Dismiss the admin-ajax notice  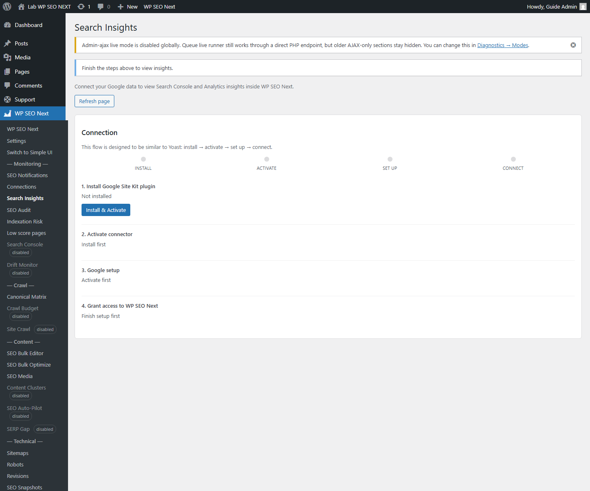pos(573,45)
